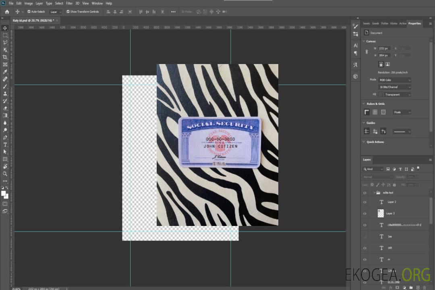This screenshot has width=435, height=290.
Task: Select the Rectangle shape tool
Action: (5, 159)
